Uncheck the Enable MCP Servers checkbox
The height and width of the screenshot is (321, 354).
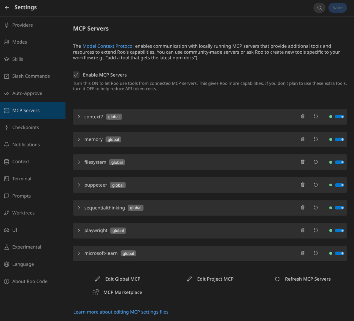click(x=76, y=75)
